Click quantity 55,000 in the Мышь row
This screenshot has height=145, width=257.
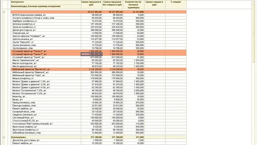[x=134, y=99]
